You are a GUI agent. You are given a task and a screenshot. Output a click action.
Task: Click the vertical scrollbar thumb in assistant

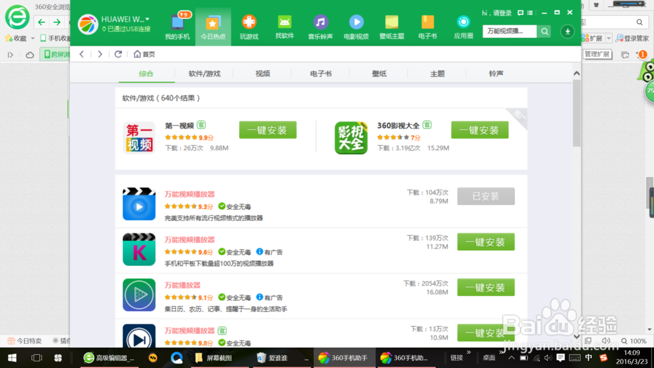pos(576,113)
